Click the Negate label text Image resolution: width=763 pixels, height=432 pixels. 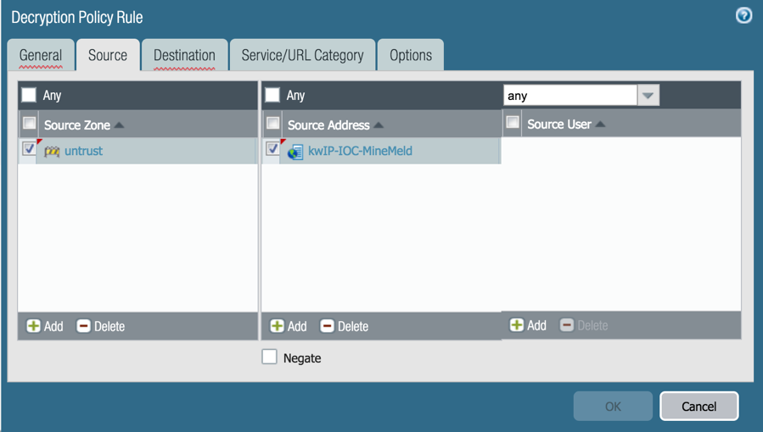coord(302,358)
